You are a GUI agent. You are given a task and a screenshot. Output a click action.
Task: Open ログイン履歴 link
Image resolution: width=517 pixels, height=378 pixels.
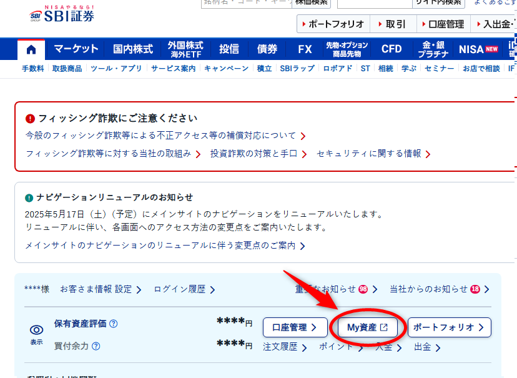click(x=184, y=289)
